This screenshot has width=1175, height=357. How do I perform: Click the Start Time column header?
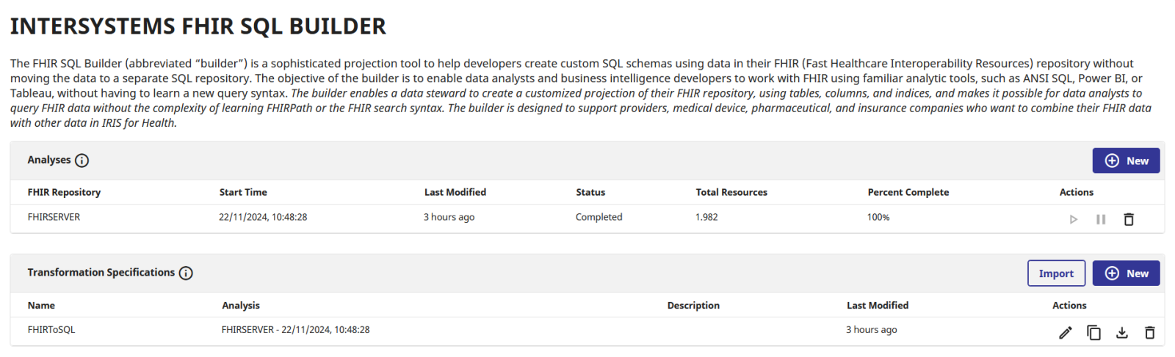(x=243, y=192)
